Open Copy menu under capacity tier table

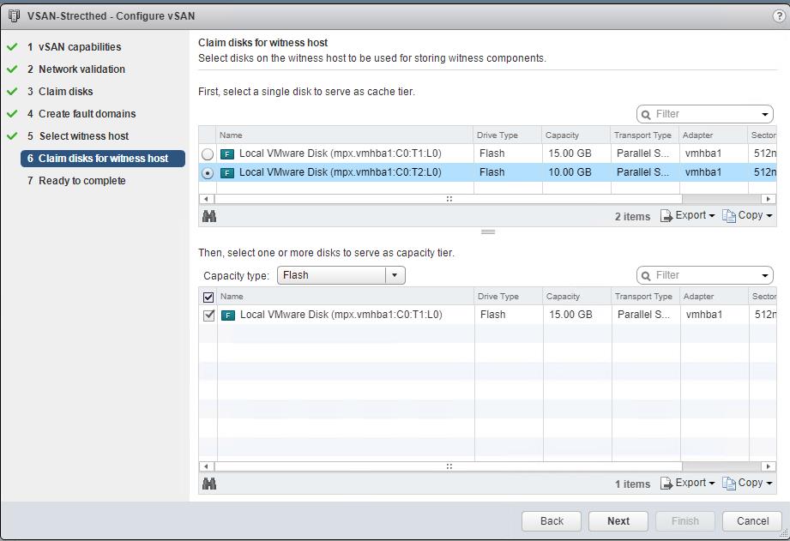(x=747, y=483)
